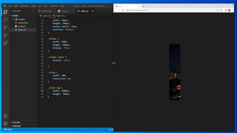Click line number 35 in the gutter
Image resolution: width=237 pixels, height=133 pixels.
coord(42,91)
